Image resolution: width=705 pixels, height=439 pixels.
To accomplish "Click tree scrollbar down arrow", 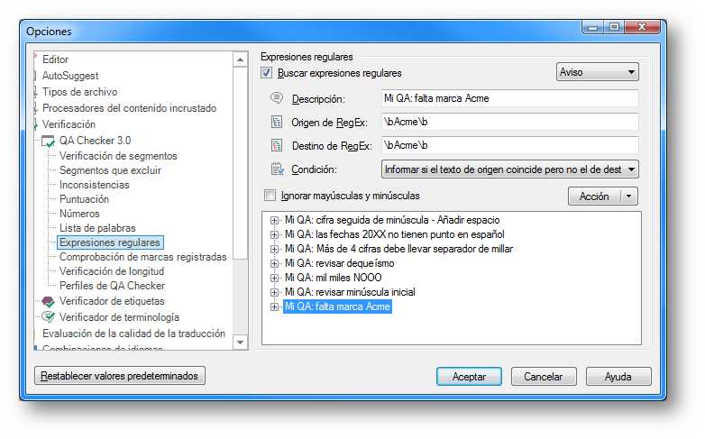I will coord(241,343).
